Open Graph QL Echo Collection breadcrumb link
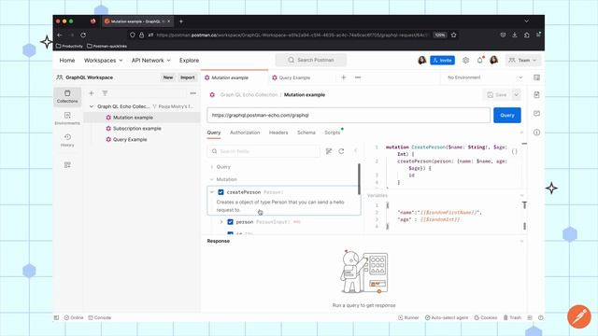 (249, 94)
